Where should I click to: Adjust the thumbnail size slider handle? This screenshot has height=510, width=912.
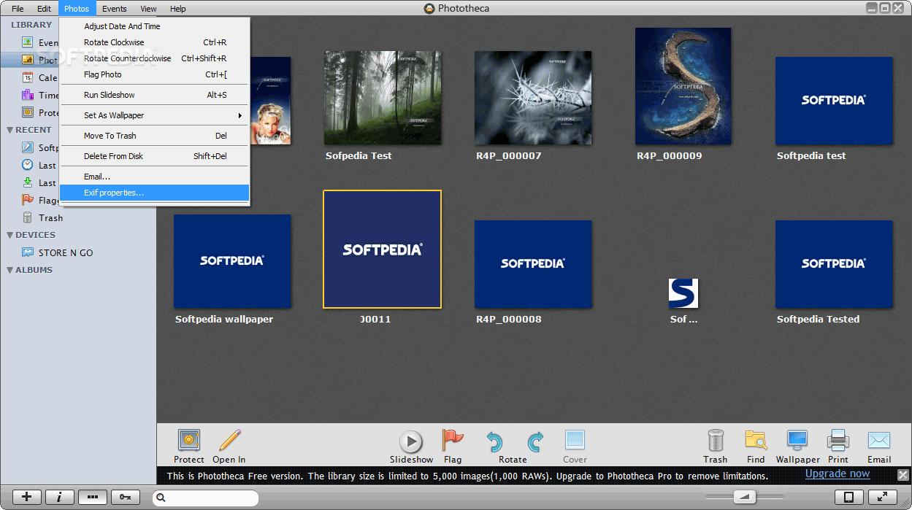tap(745, 497)
